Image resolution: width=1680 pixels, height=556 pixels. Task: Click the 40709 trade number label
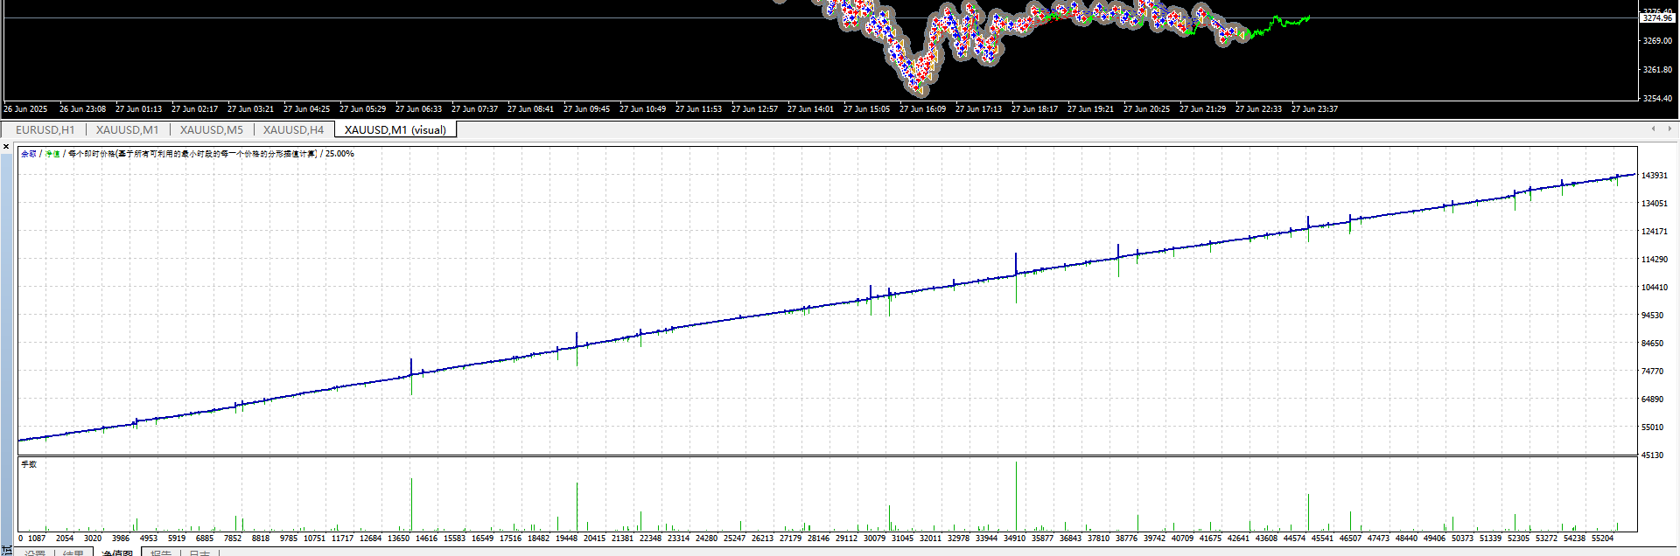coord(1182,539)
